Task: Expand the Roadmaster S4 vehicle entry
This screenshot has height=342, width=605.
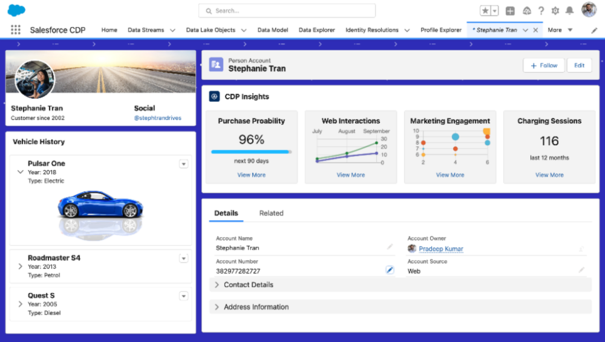Action: (x=20, y=266)
